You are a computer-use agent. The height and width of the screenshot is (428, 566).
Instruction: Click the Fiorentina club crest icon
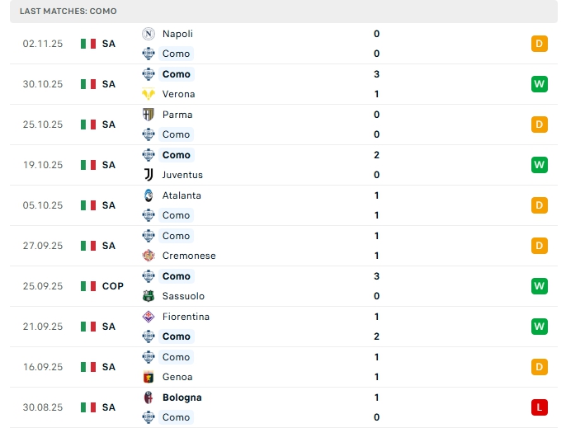click(x=149, y=317)
